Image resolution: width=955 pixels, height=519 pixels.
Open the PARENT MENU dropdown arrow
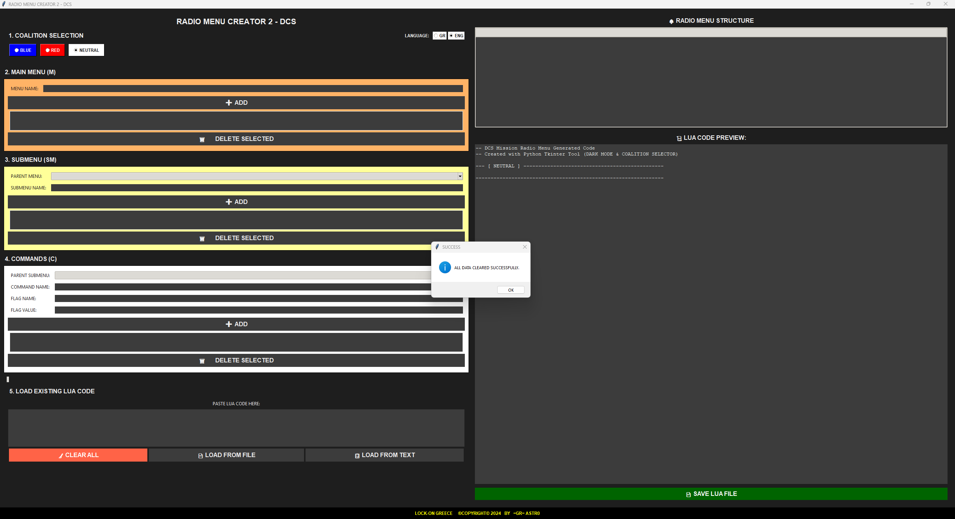pyautogui.click(x=460, y=176)
